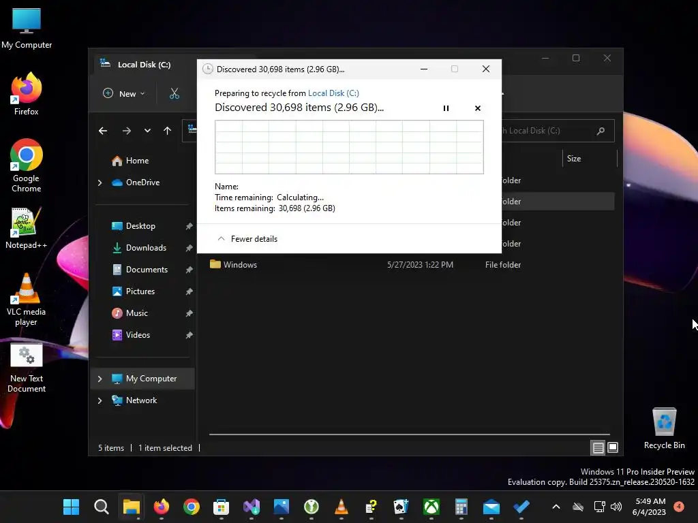
Task: Collapse dialog with Fewer details
Action: tap(247, 239)
